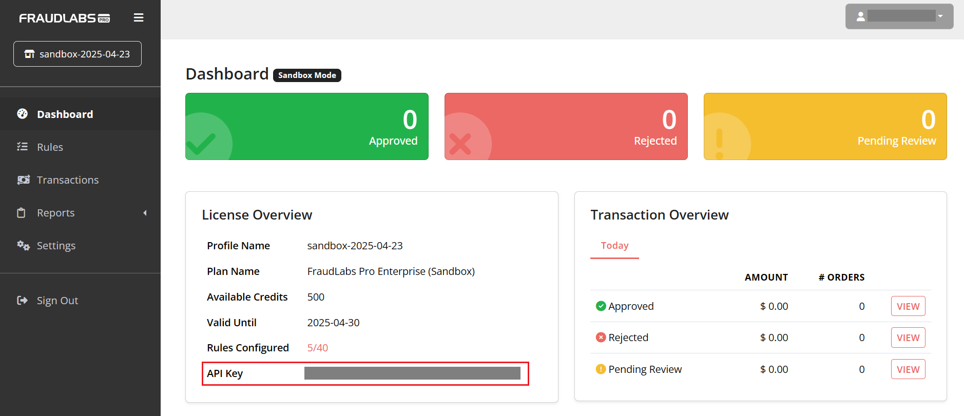
Task: Click the API Key label
Action: (x=225, y=373)
